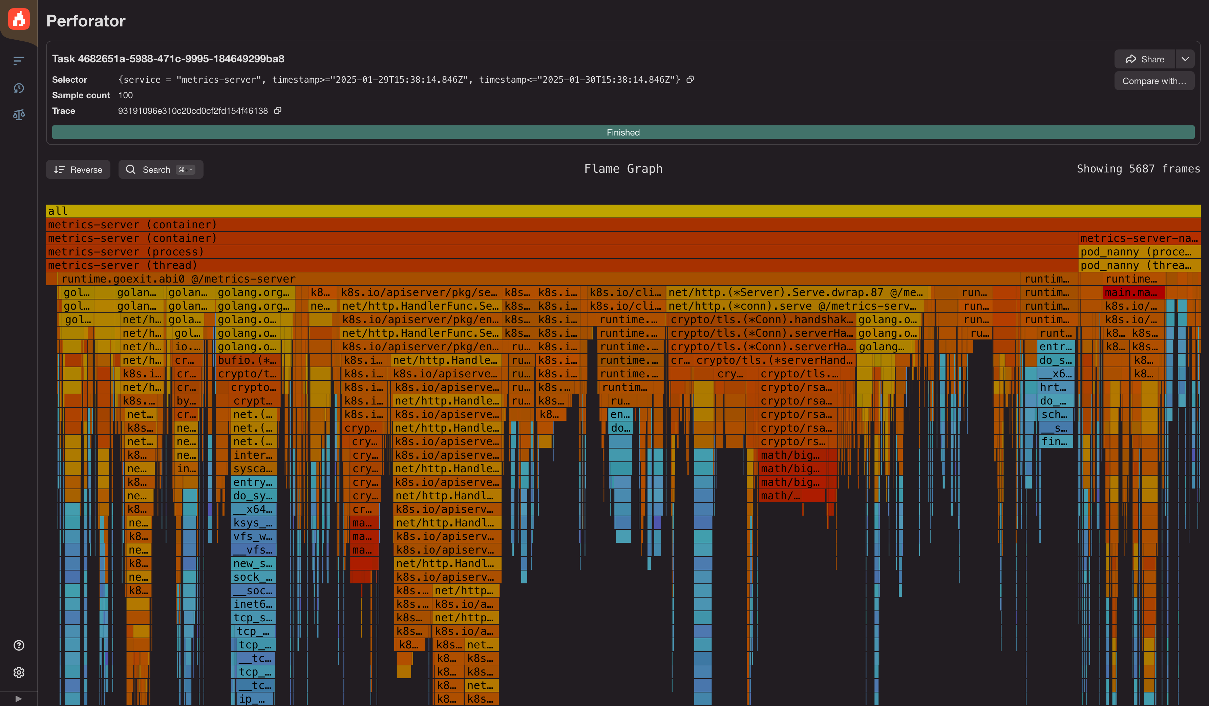Open the settings gear icon

point(19,672)
